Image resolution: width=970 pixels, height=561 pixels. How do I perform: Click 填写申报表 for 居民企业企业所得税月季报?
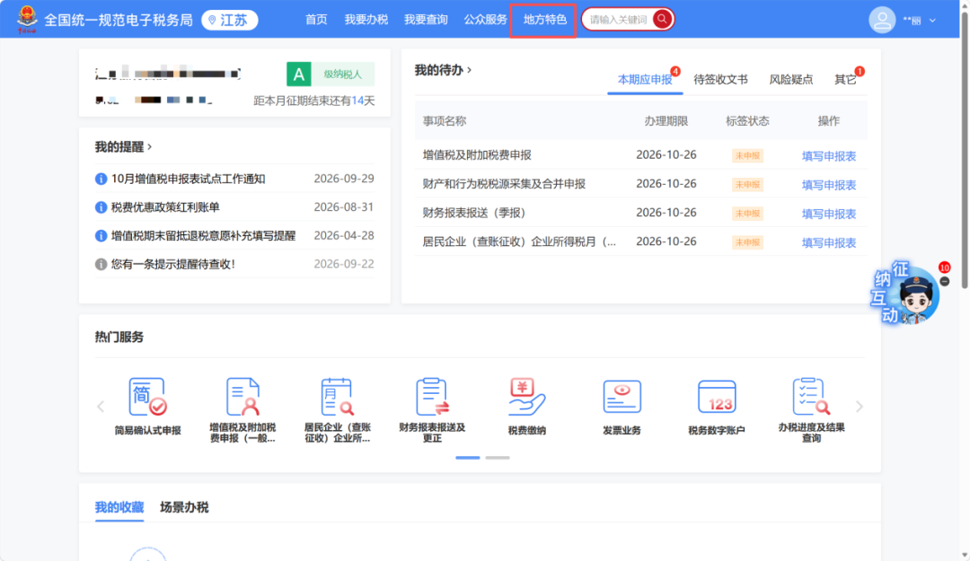[x=828, y=242]
